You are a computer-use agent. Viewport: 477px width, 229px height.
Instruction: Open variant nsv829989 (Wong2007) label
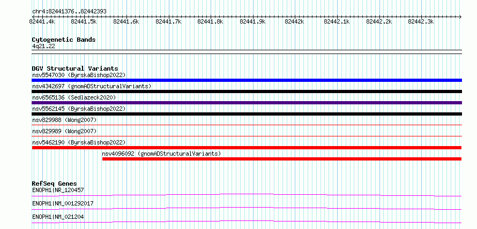64,131
